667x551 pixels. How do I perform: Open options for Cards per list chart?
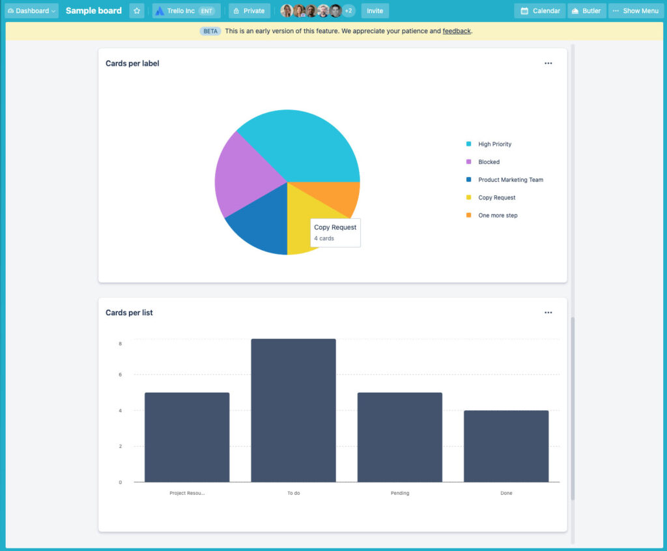tap(548, 313)
